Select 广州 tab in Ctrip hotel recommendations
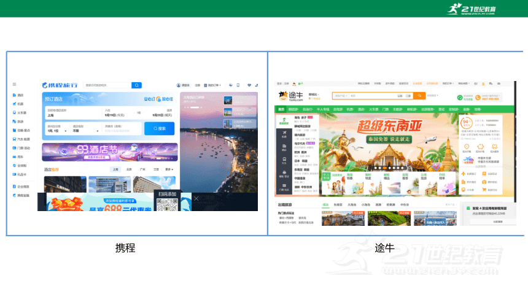The image size is (528, 297). [142, 169]
